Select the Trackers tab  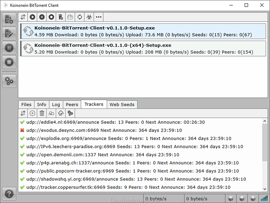pyautogui.click(x=94, y=104)
